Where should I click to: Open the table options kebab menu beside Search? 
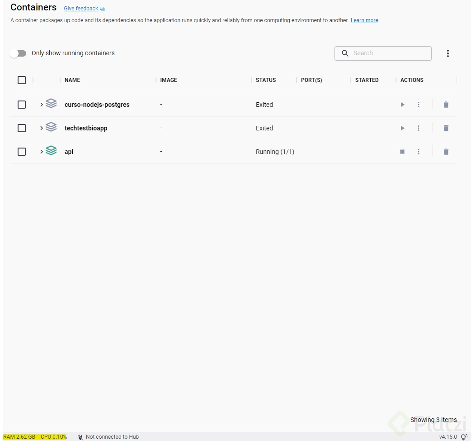[x=448, y=53]
